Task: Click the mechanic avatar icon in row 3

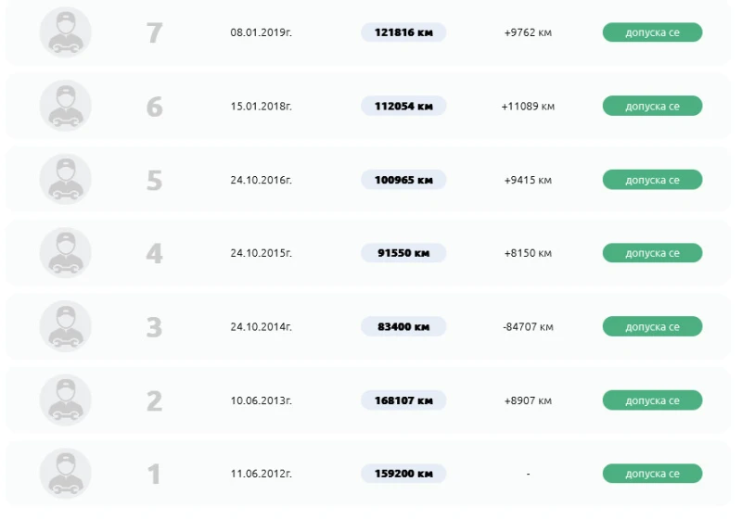Action: pos(66,326)
